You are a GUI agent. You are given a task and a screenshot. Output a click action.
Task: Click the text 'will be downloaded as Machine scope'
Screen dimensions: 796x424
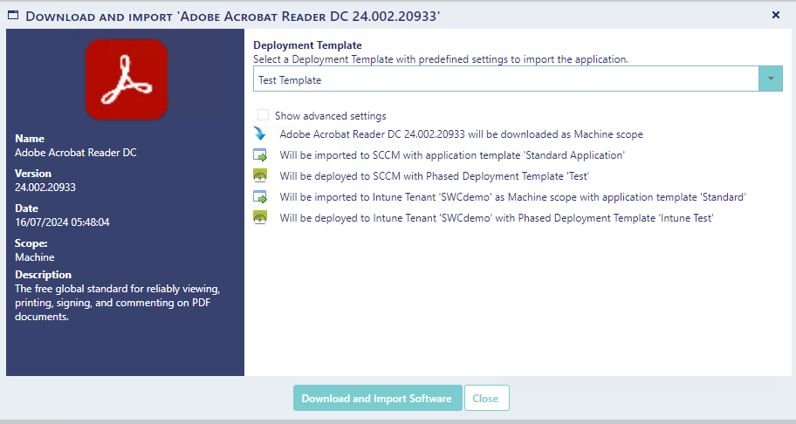[555, 134]
